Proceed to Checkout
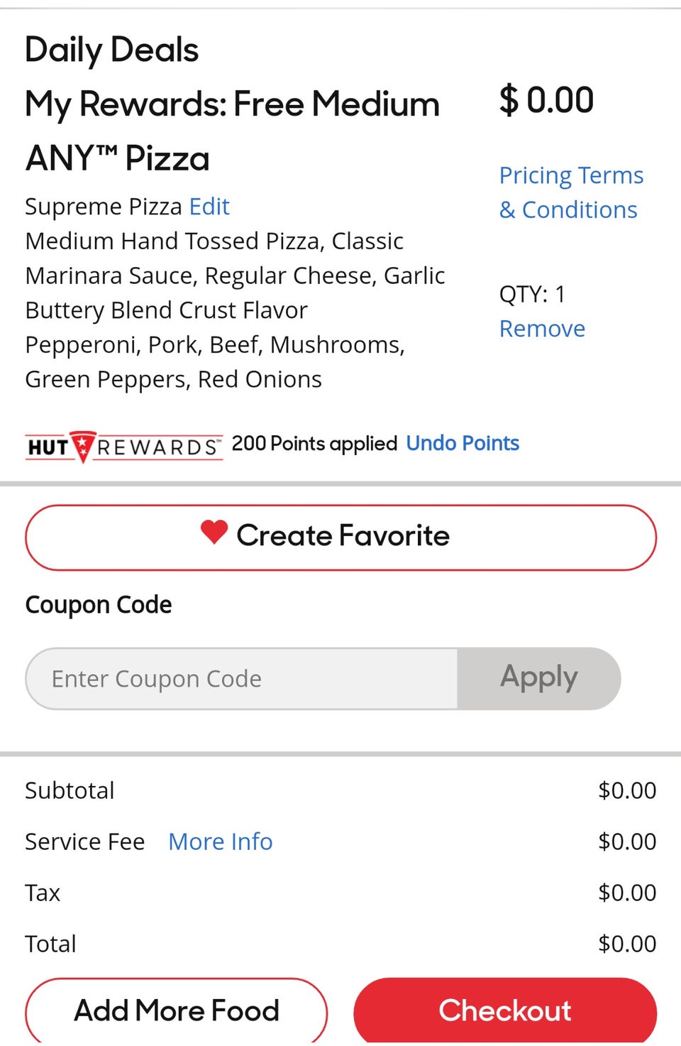The image size is (681, 1046). click(505, 1010)
